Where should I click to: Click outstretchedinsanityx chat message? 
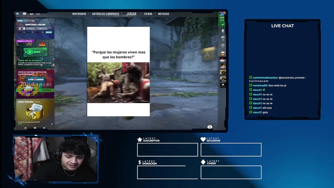click(x=278, y=79)
